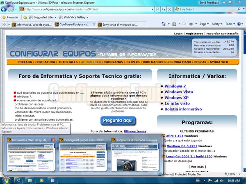This screenshot has height=184, width=246.
Task: Open Favorites star button
Action: (10, 17)
